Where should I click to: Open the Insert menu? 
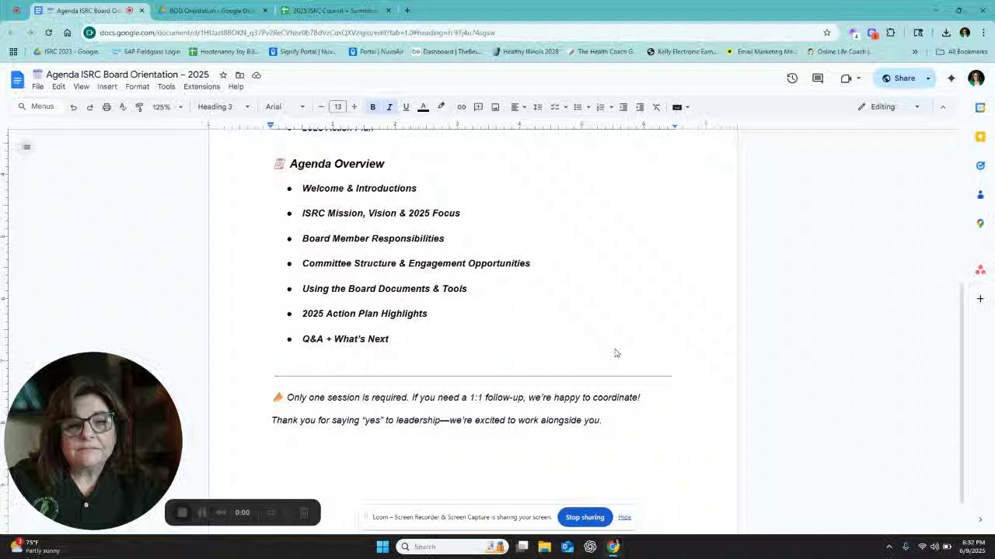click(x=107, y=87)
